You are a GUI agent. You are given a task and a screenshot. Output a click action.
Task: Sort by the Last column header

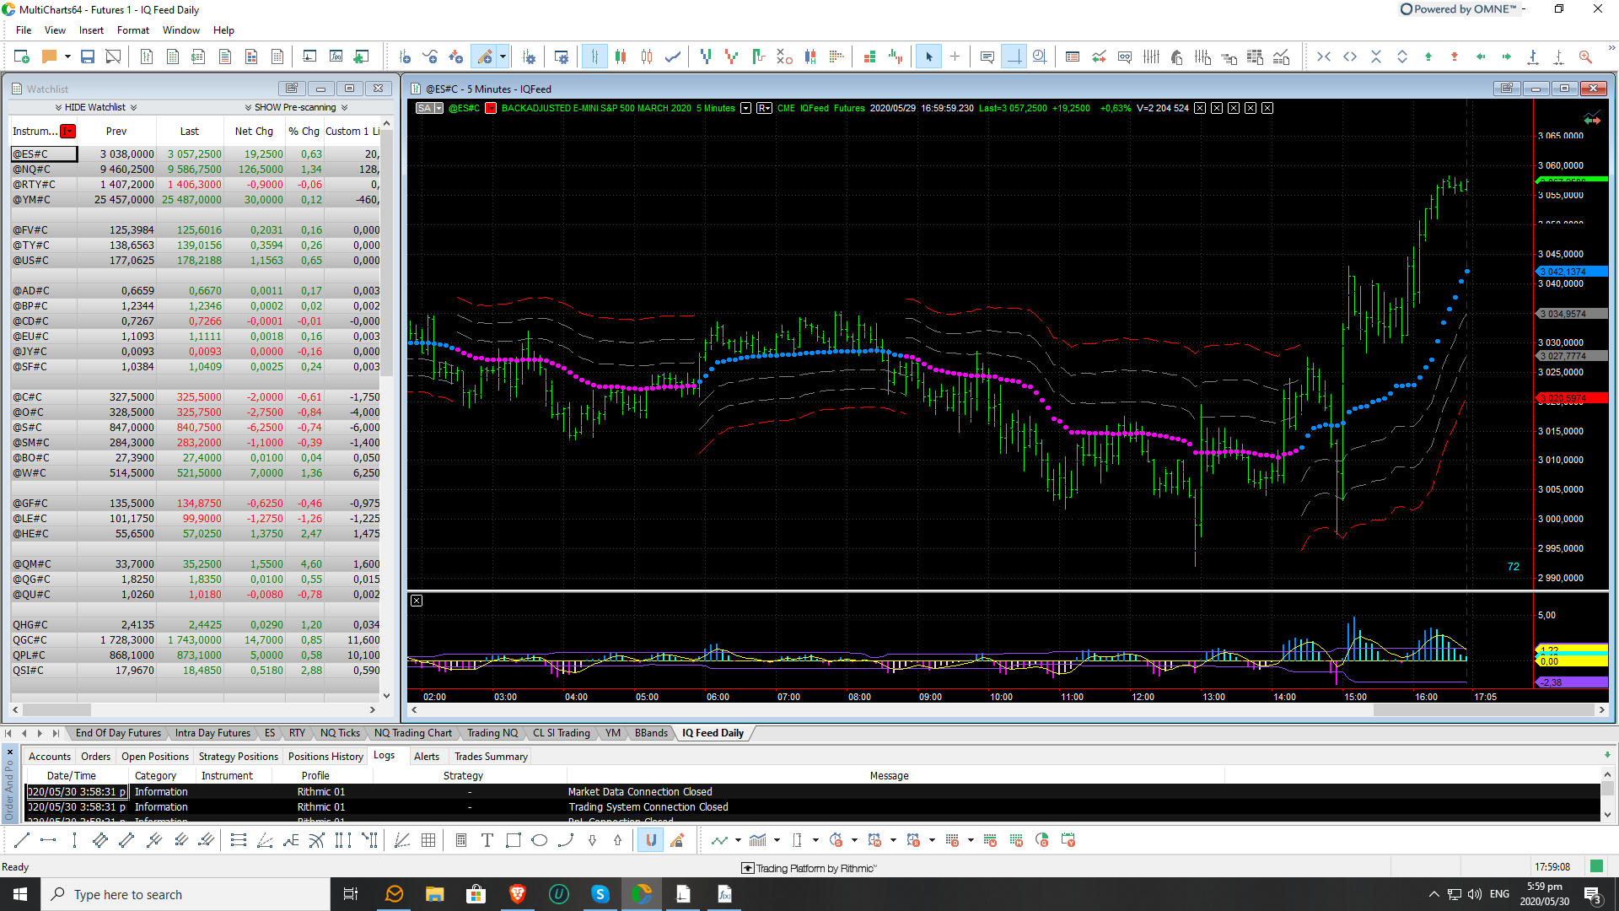tap(190, 131)
